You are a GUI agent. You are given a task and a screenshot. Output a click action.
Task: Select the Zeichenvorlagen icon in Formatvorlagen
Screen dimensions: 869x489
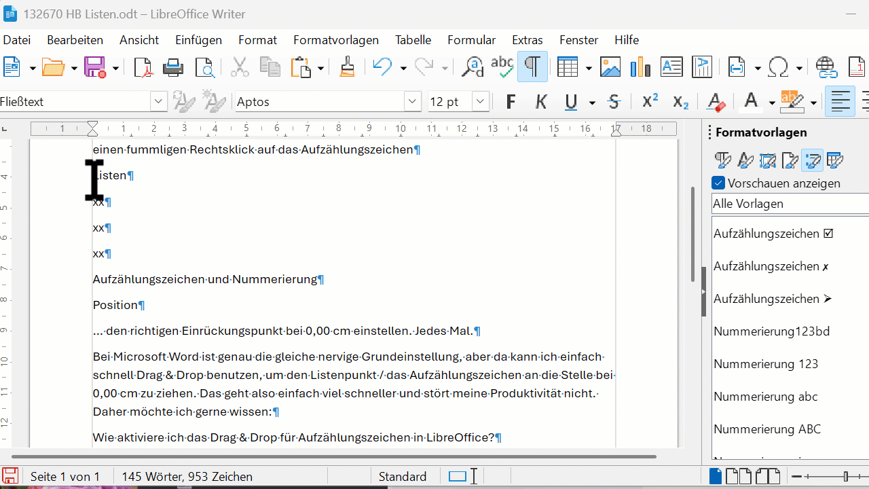745,160
